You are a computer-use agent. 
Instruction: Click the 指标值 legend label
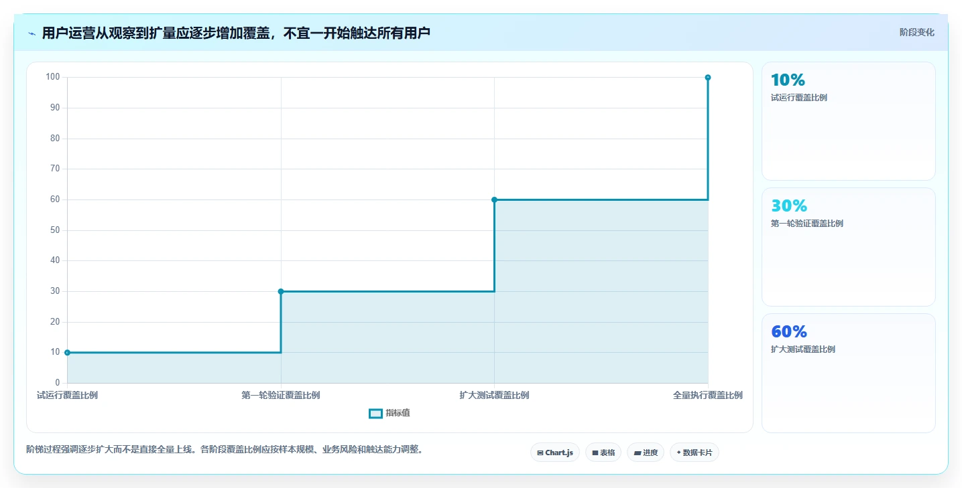coord(398,414)
